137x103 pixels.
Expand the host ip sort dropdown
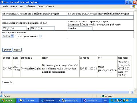click(12, 36)
